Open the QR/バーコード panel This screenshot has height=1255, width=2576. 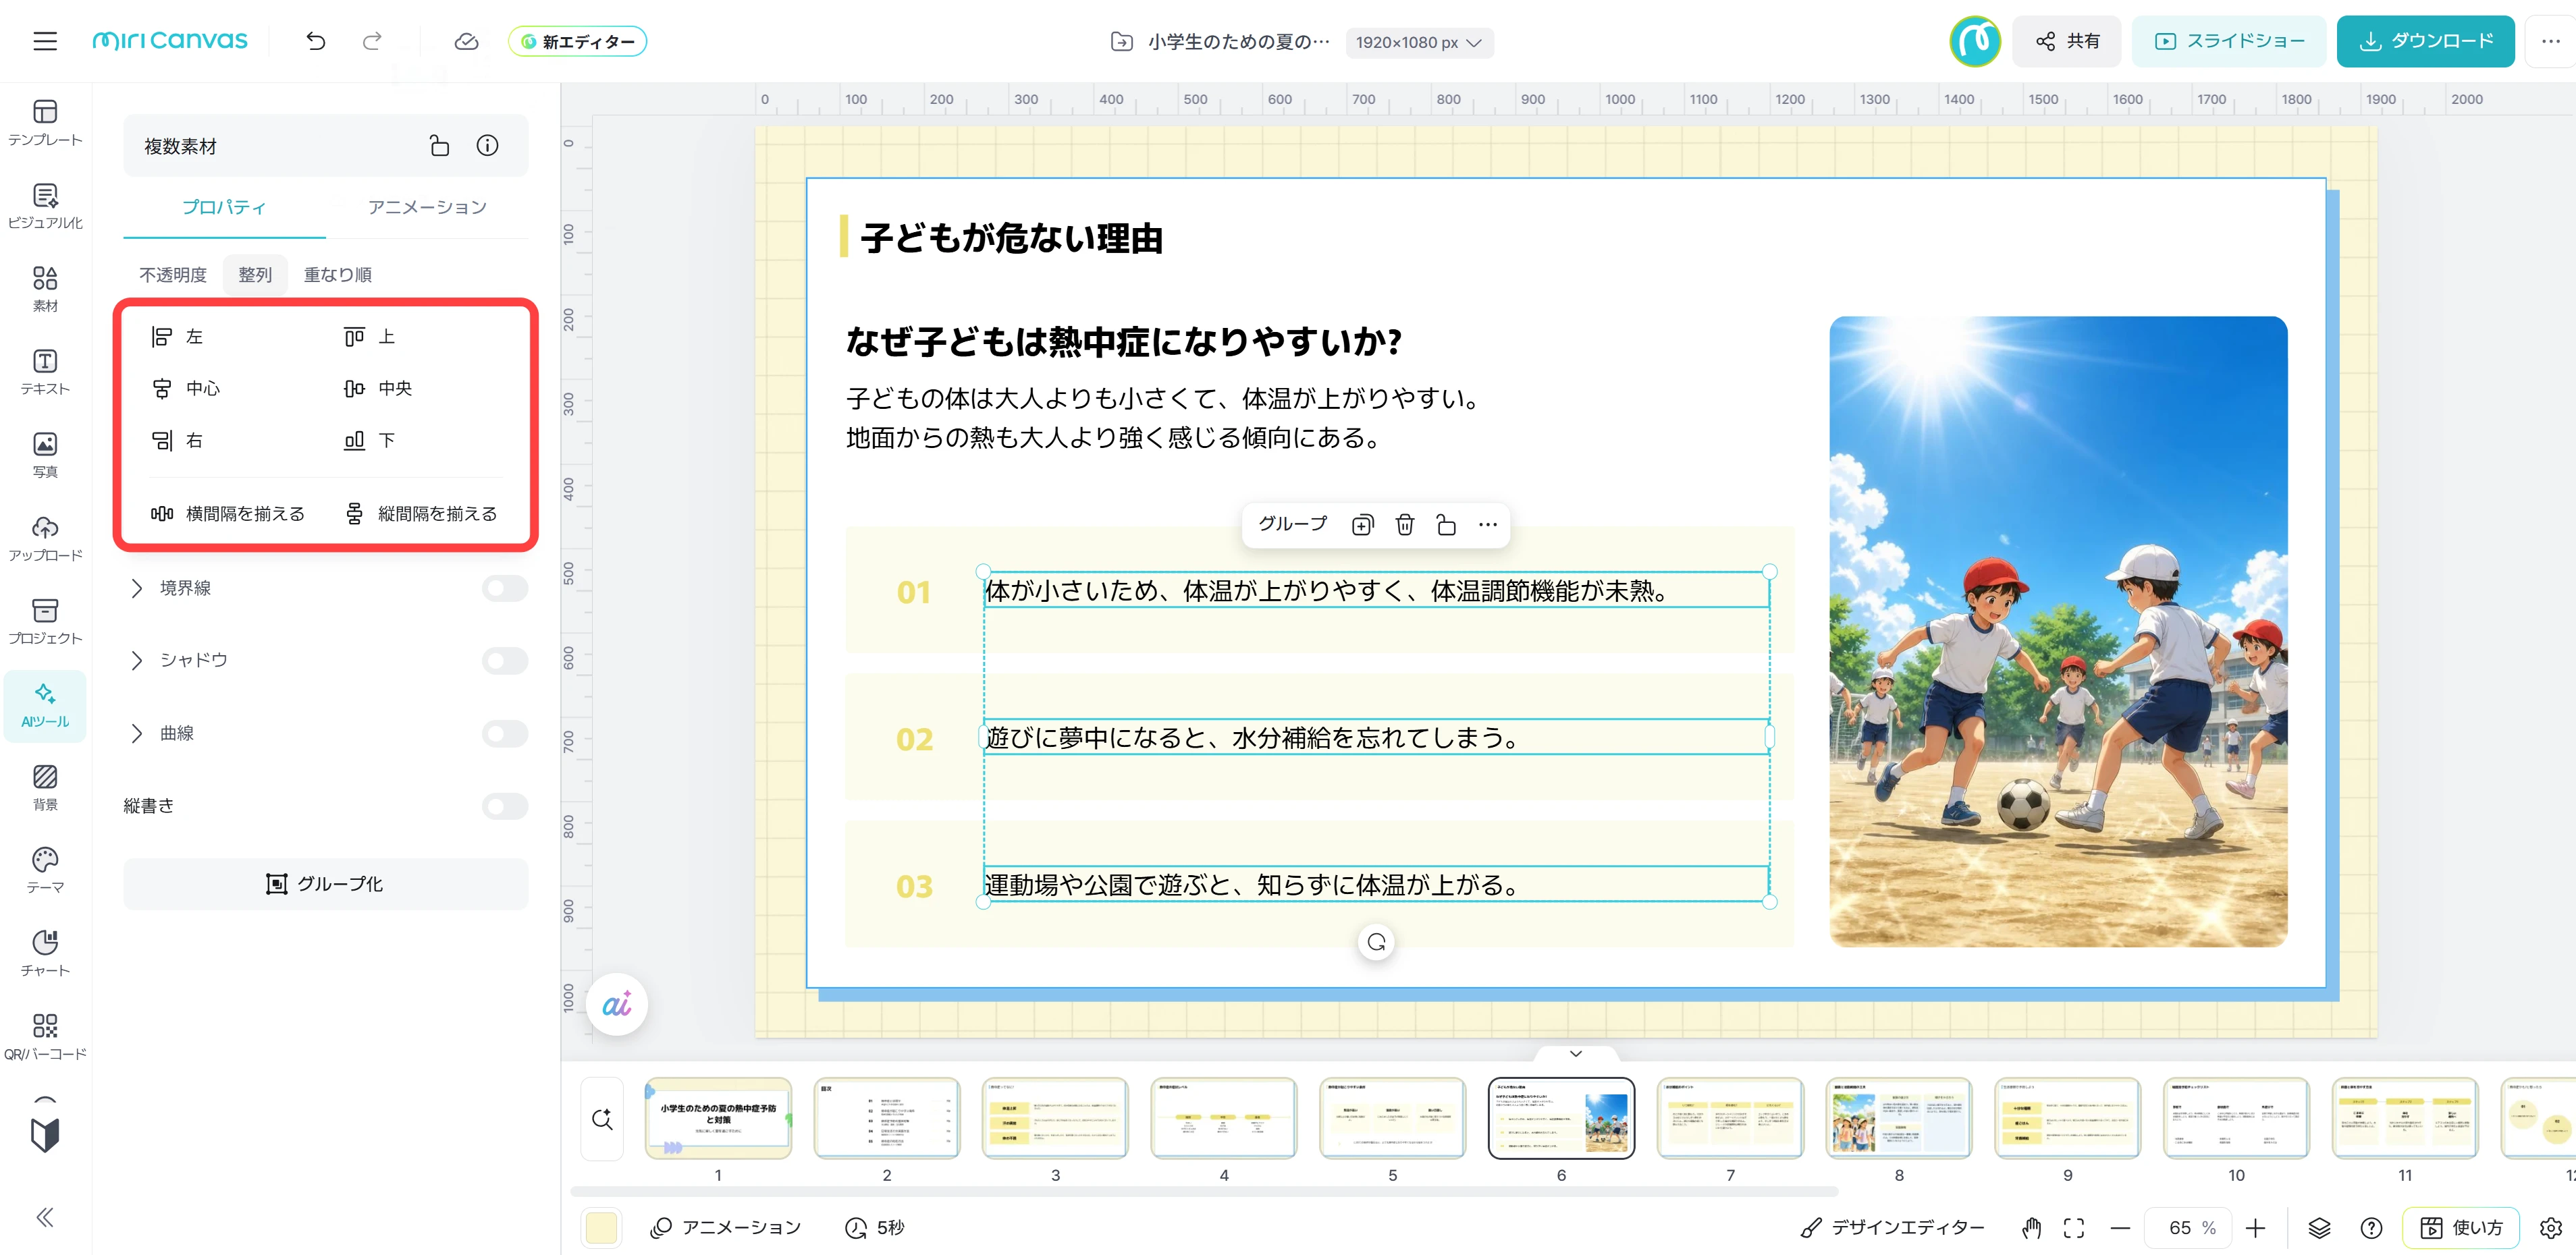pos(45,1036)
